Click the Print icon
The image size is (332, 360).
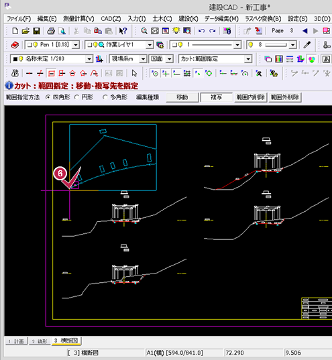51,31
